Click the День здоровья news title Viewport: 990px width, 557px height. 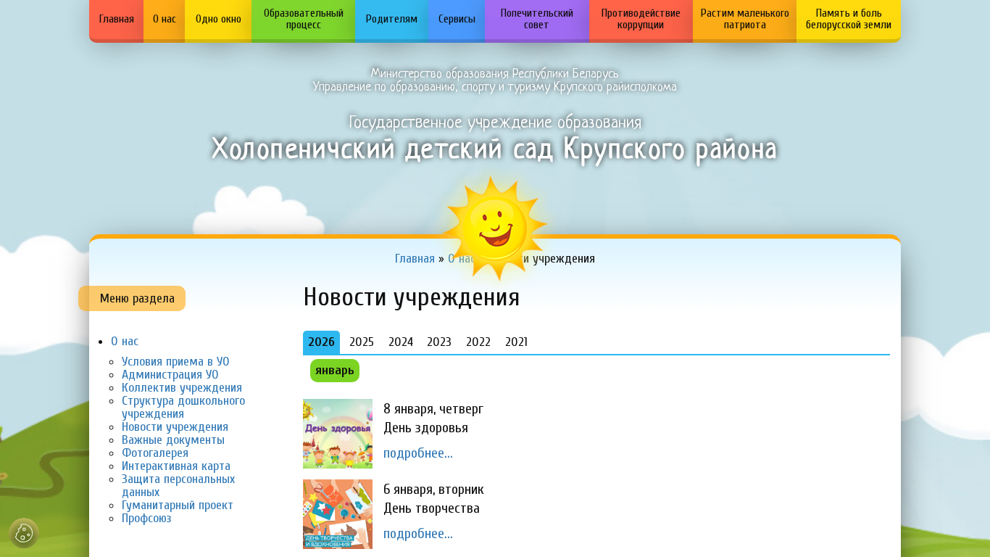pos(425,428)
